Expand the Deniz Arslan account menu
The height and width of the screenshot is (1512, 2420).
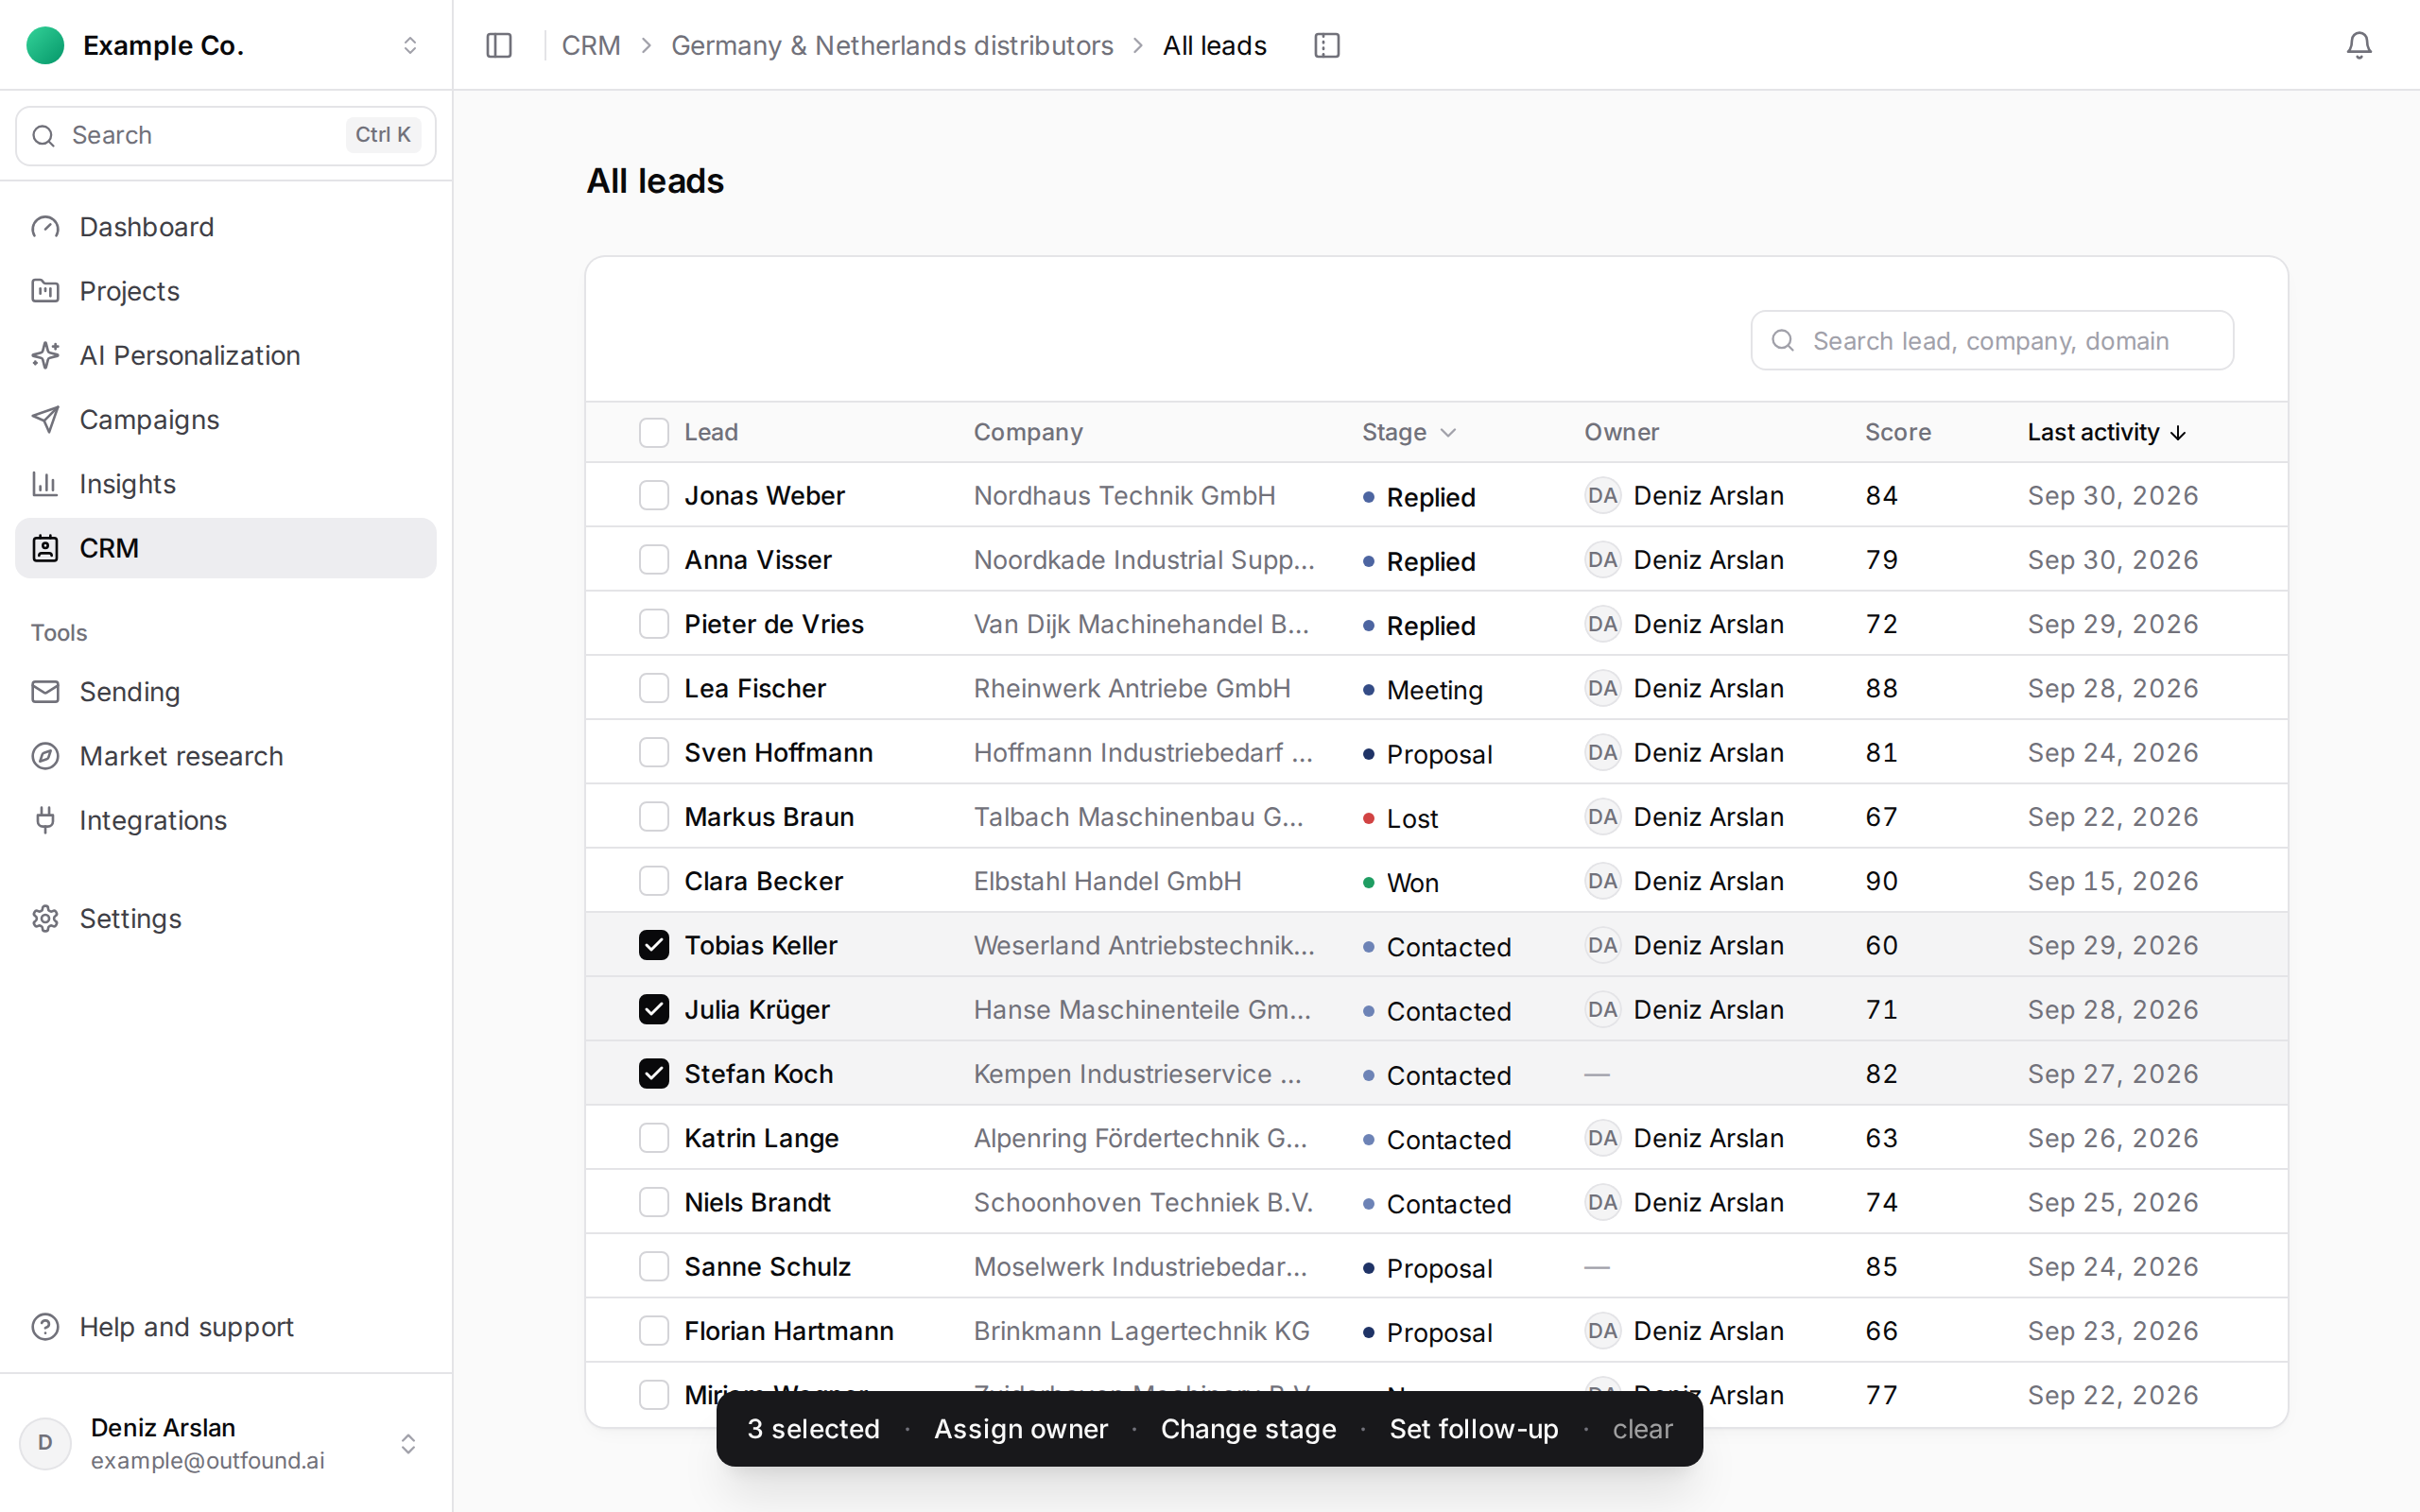click(408, 1444)
